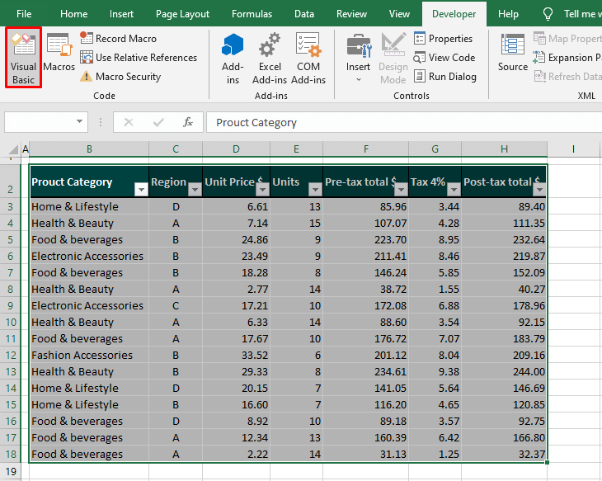Click the Region cell 'C' in row 9
Screen dimensions: 602x481
(x=176, y=305)
